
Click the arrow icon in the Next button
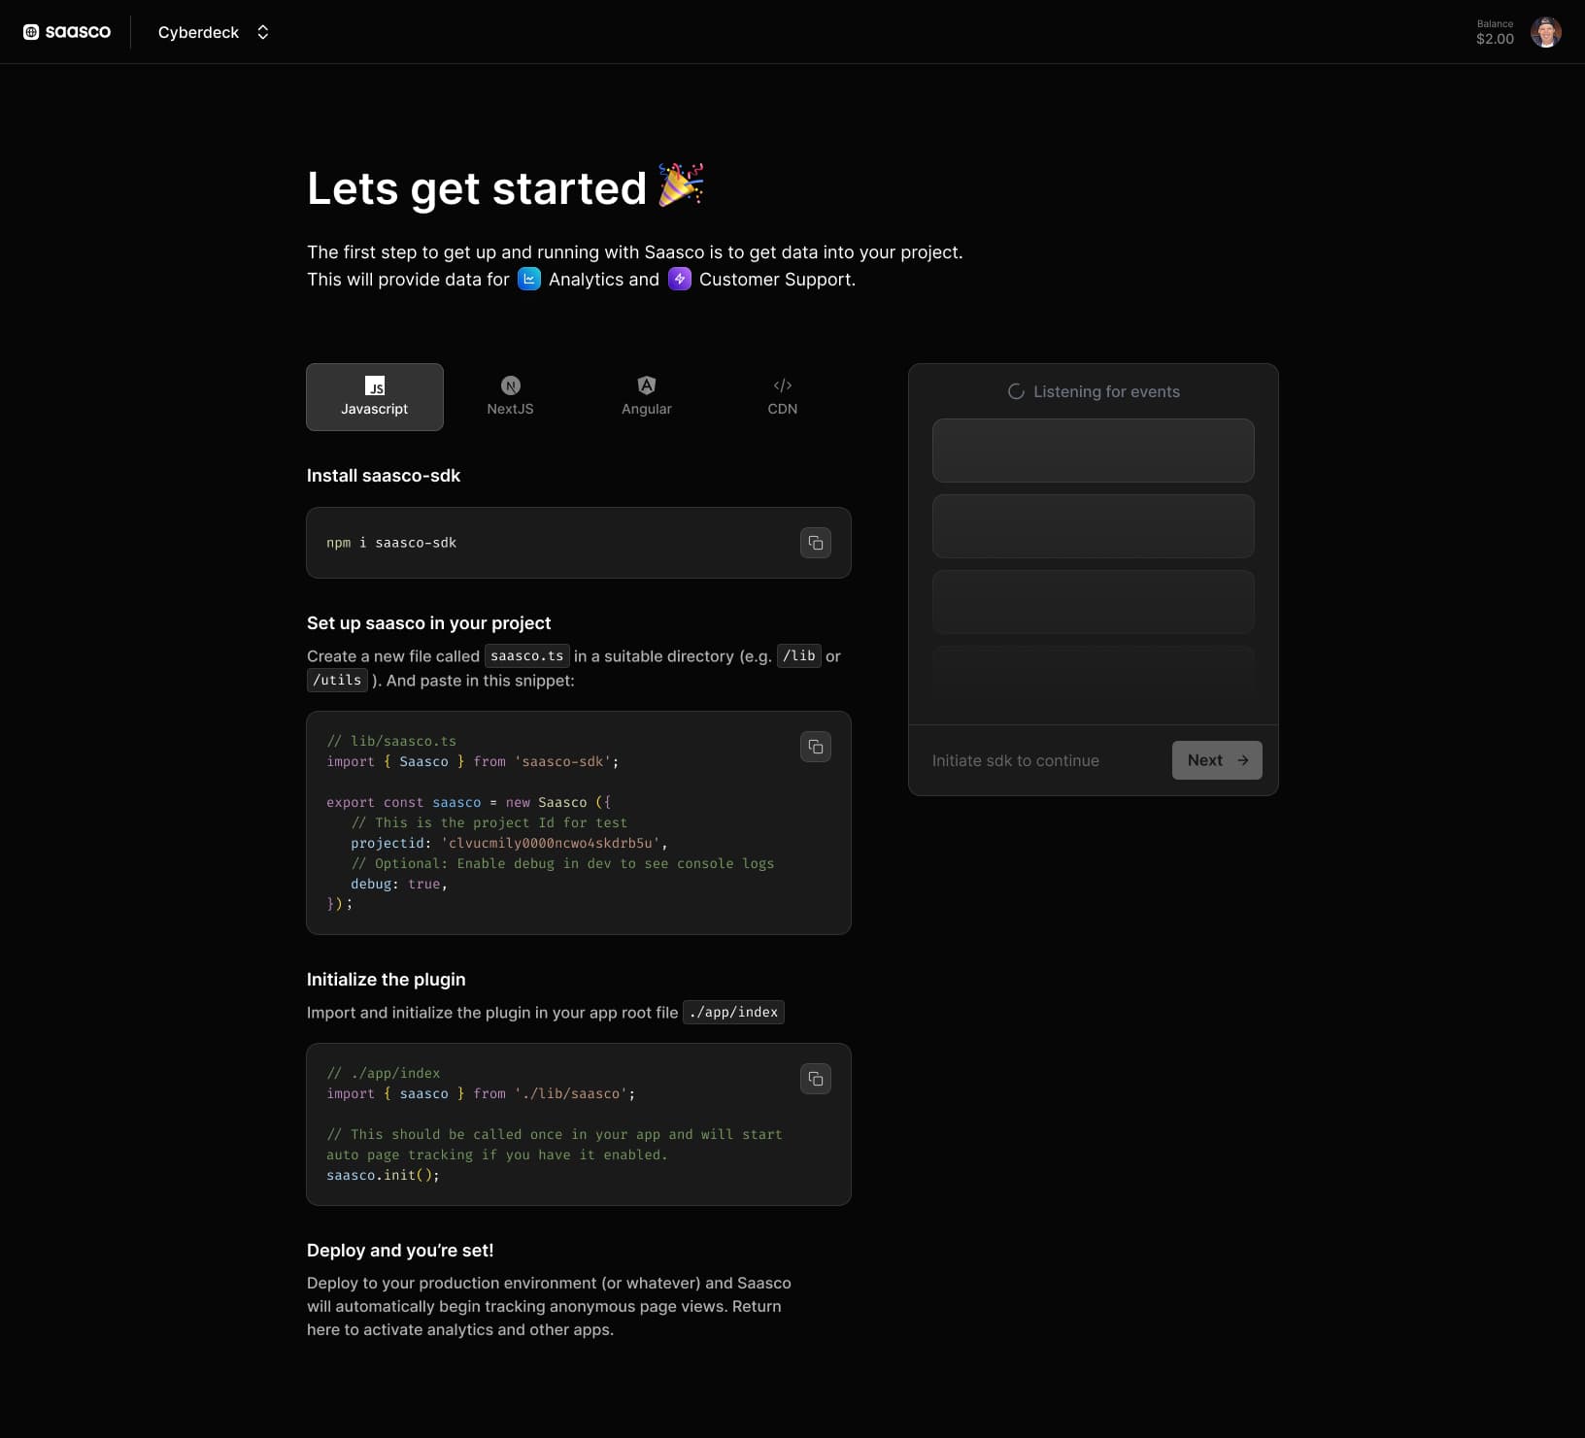coord(1243,760)
